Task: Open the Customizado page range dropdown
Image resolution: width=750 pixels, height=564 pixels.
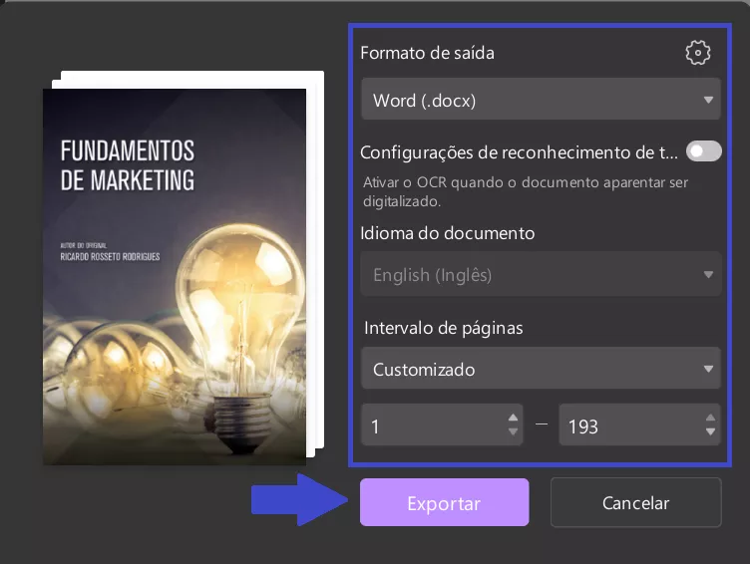Action: point(541,369)
